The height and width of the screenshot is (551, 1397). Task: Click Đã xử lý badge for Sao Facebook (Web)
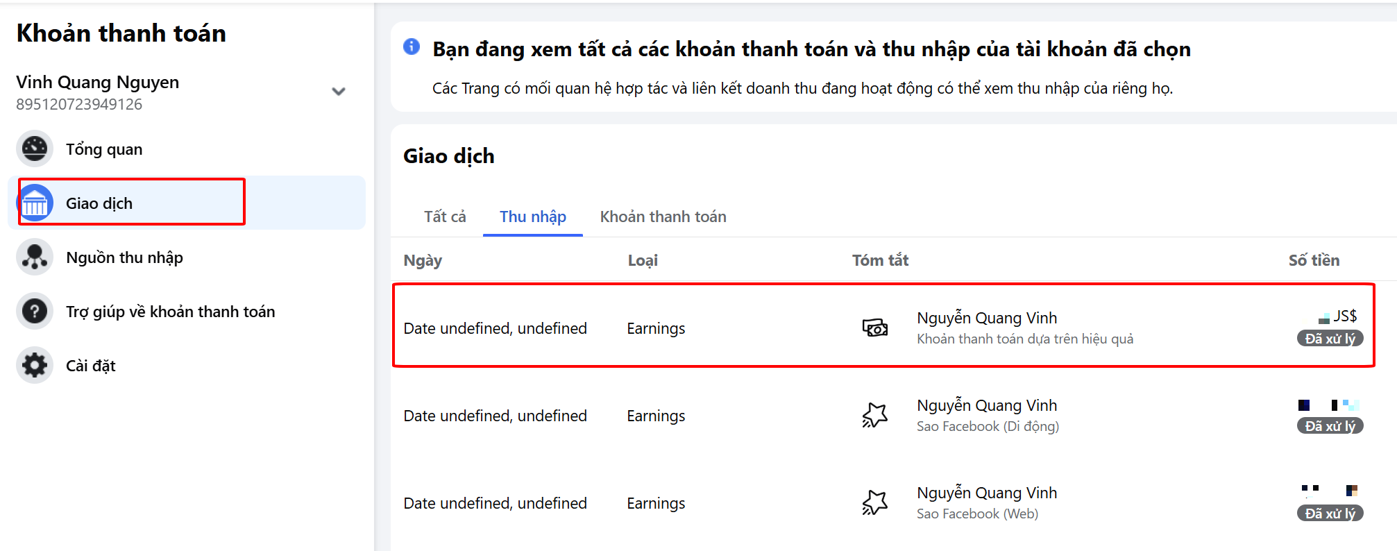(x=1330, y=514)
